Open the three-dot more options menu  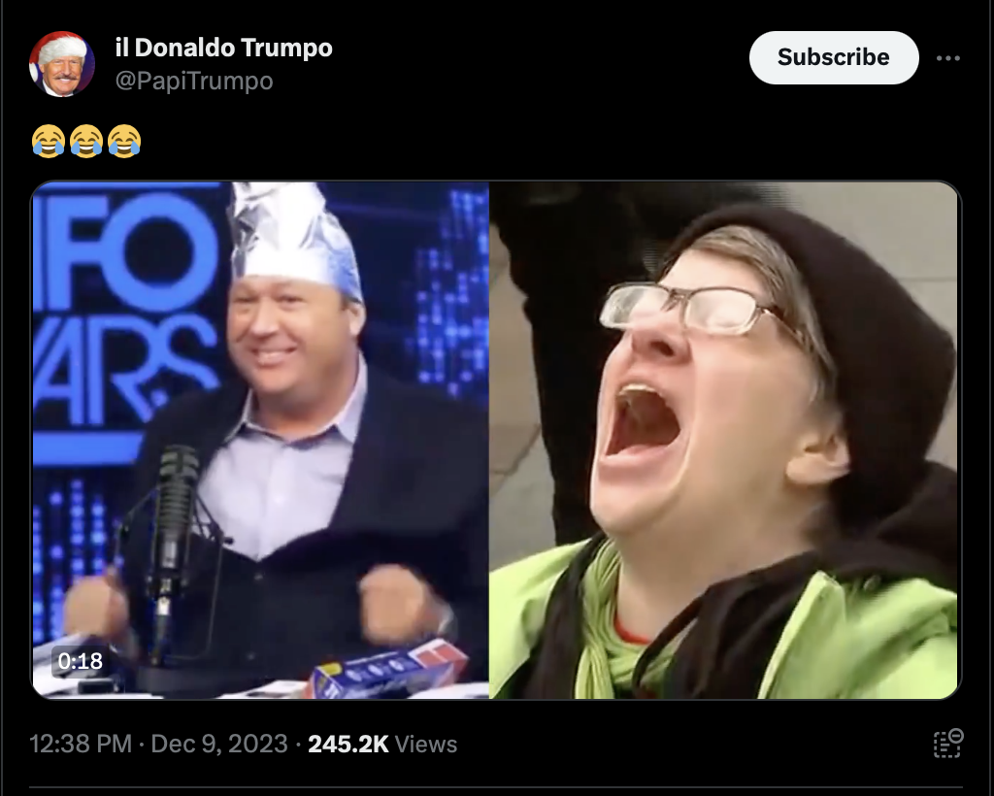[947, 58]
